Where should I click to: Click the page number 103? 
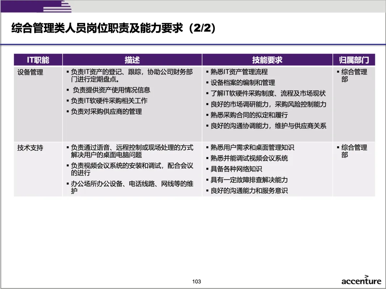pyautogui.click(x=197, y=282)
